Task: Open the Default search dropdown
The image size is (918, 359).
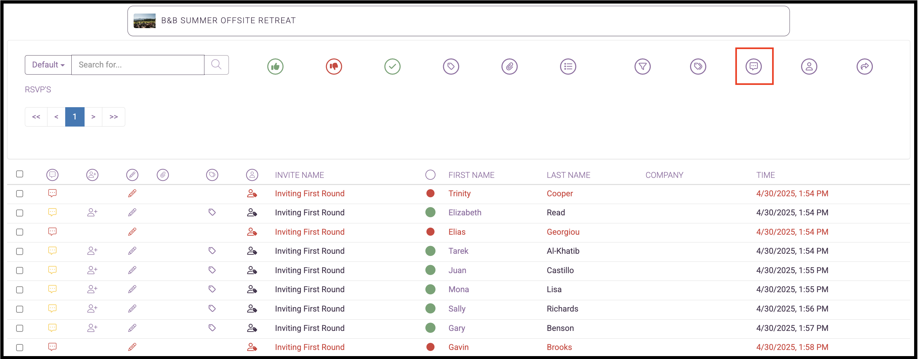Action: [48, 65]
